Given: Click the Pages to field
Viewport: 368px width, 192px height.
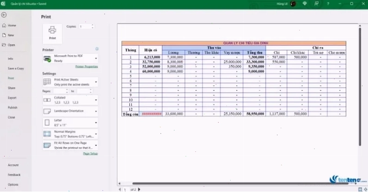Looking at the screenshot, I should [x=83, y=91].
